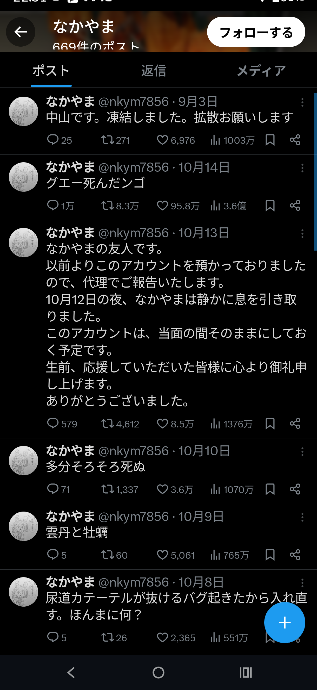Repost the 9月3日 post

pos(108,140)
